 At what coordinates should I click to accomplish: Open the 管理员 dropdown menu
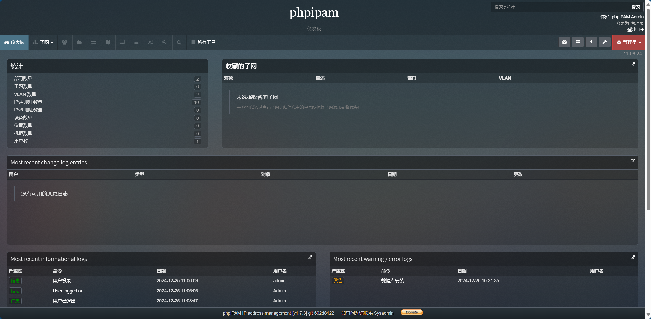click(x=629, y=42)
